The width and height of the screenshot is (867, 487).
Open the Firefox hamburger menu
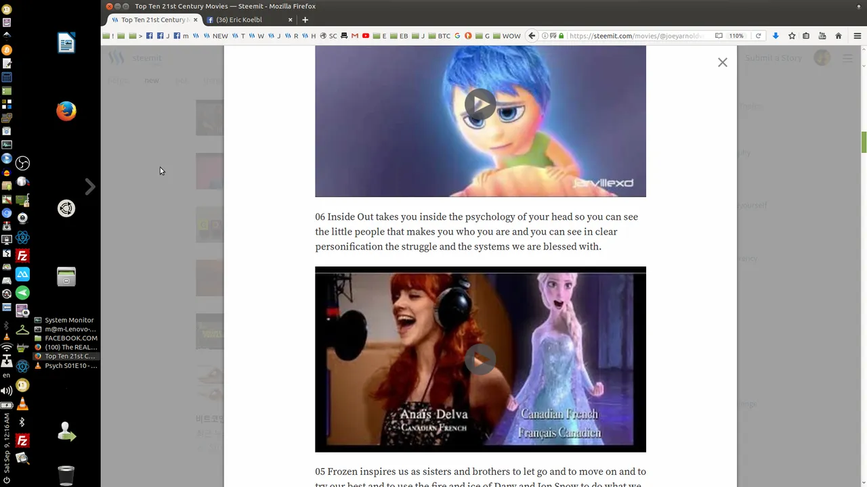click(x=857, y=36)
